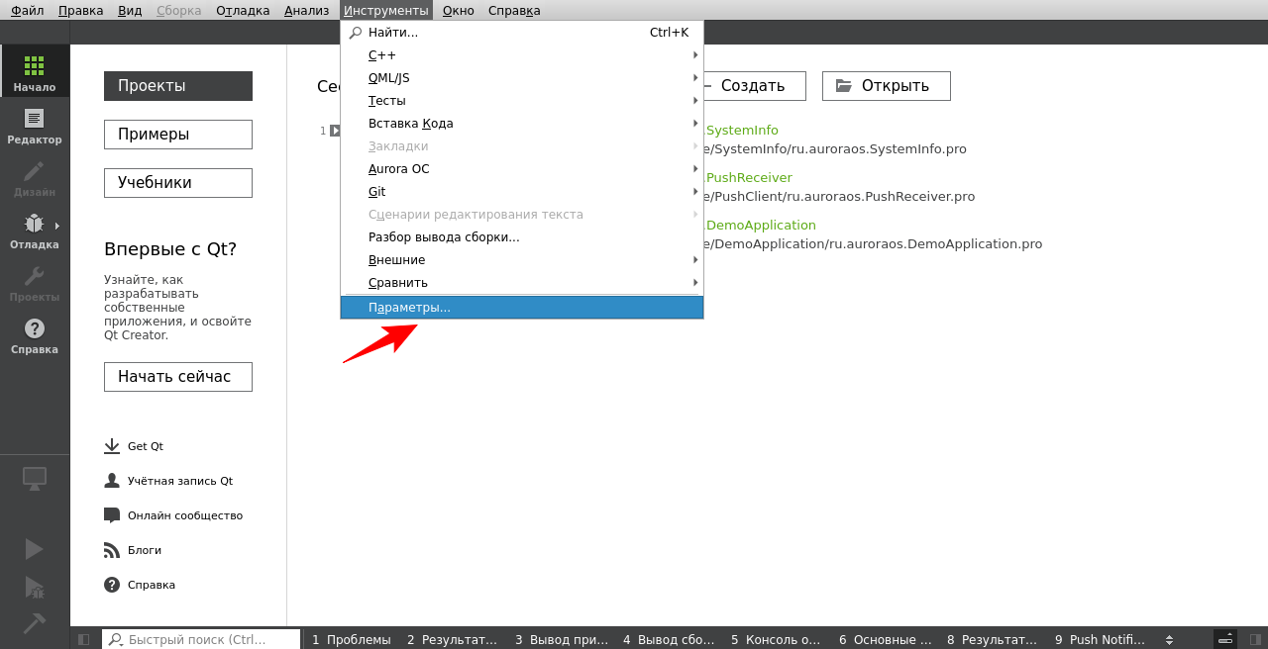
Task: Start debugging via the debug run icon
Action: [35, 588]
